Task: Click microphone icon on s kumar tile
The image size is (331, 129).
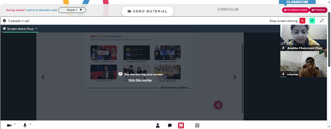Action: 283,74
